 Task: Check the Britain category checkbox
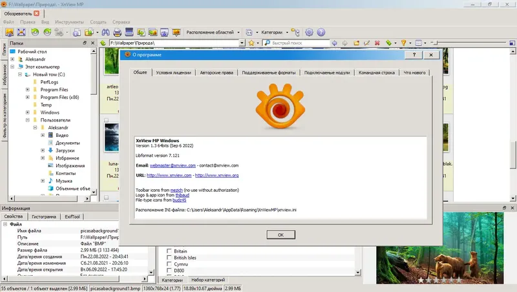point(169,251)
